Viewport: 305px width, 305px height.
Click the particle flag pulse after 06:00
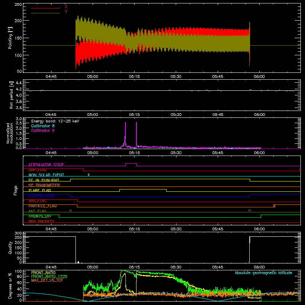click(274, 206)
